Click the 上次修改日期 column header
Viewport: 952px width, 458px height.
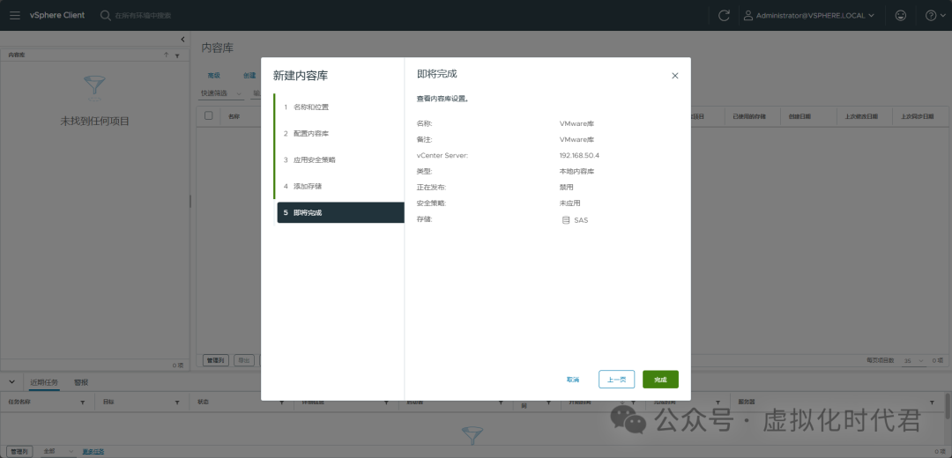[861, 116]
